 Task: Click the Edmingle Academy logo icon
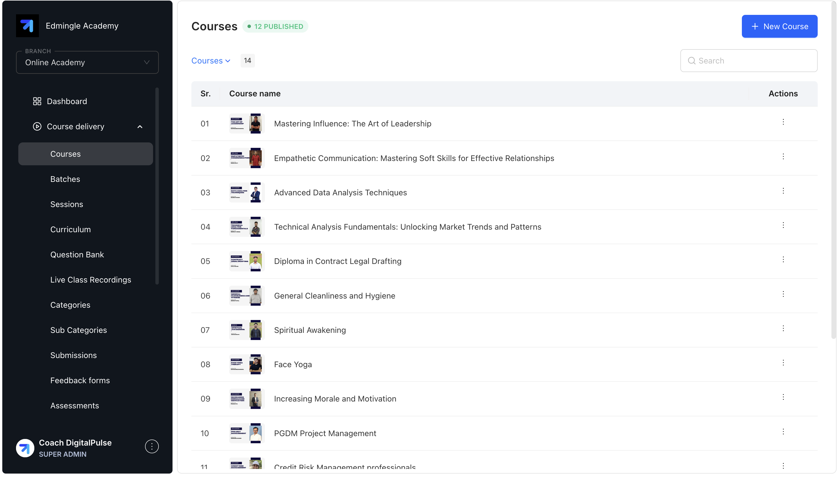point(27,25)
